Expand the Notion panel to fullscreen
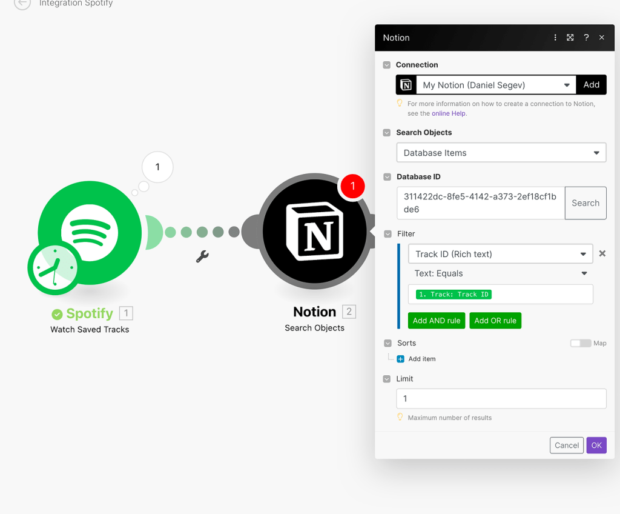The height and width of the screenshot is (514, 620). point(570,37)
